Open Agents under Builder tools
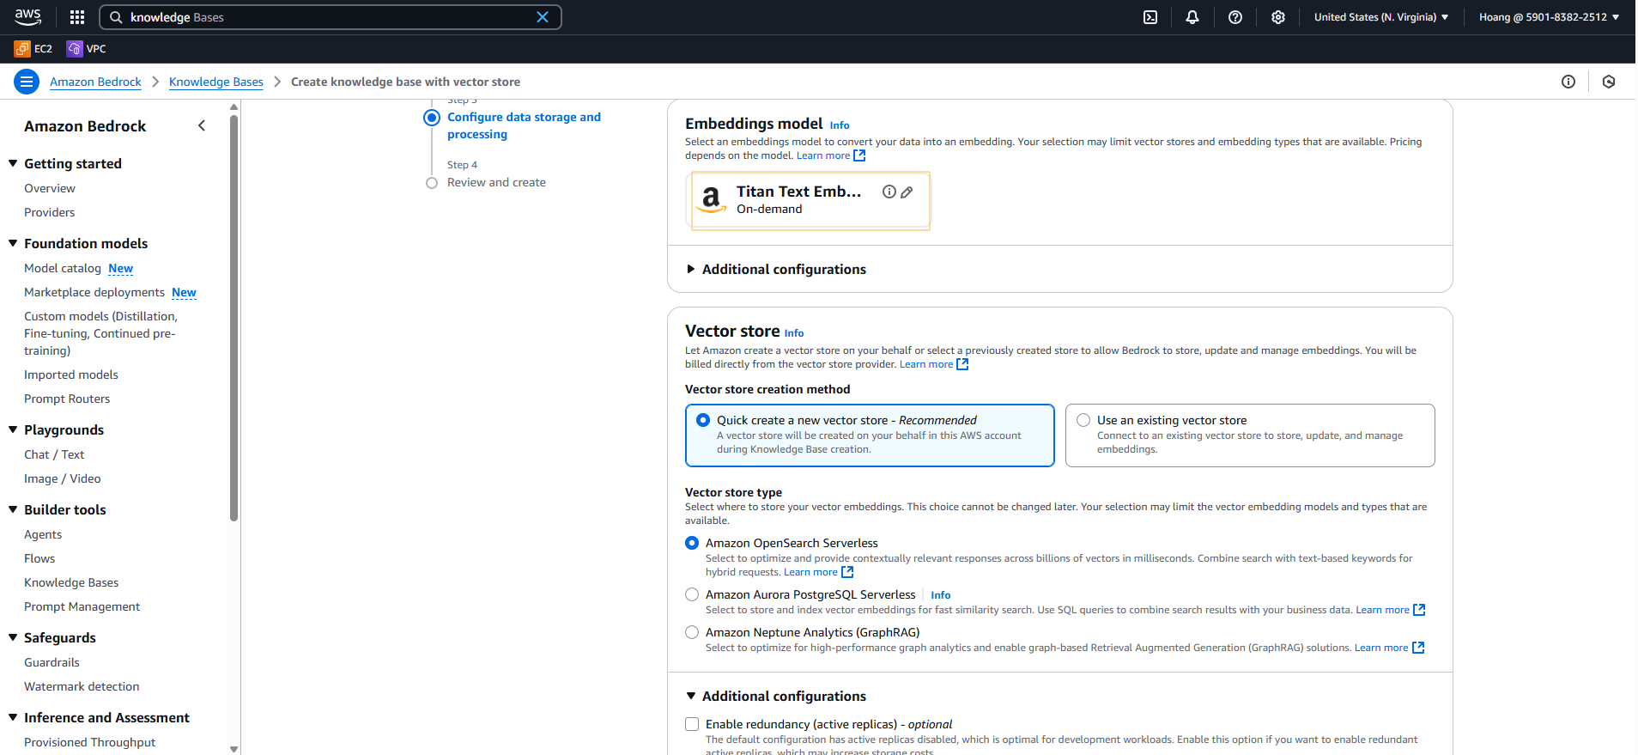Viewport: 1638px width, 755px height. click(43, 534)
